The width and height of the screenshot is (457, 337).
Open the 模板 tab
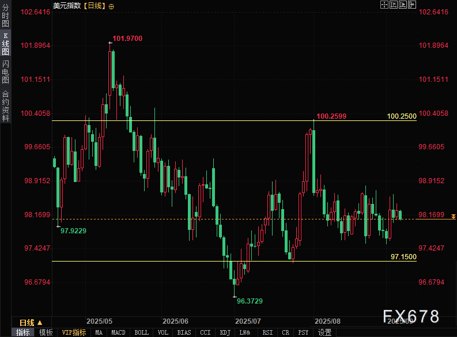click(46, 332)
